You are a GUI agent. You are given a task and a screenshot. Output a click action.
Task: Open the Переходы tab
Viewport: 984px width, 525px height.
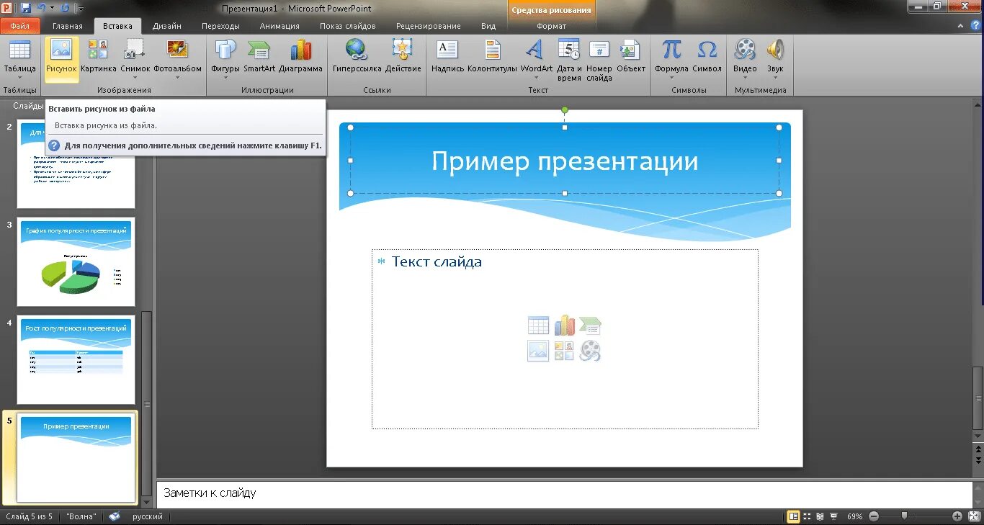220,26
